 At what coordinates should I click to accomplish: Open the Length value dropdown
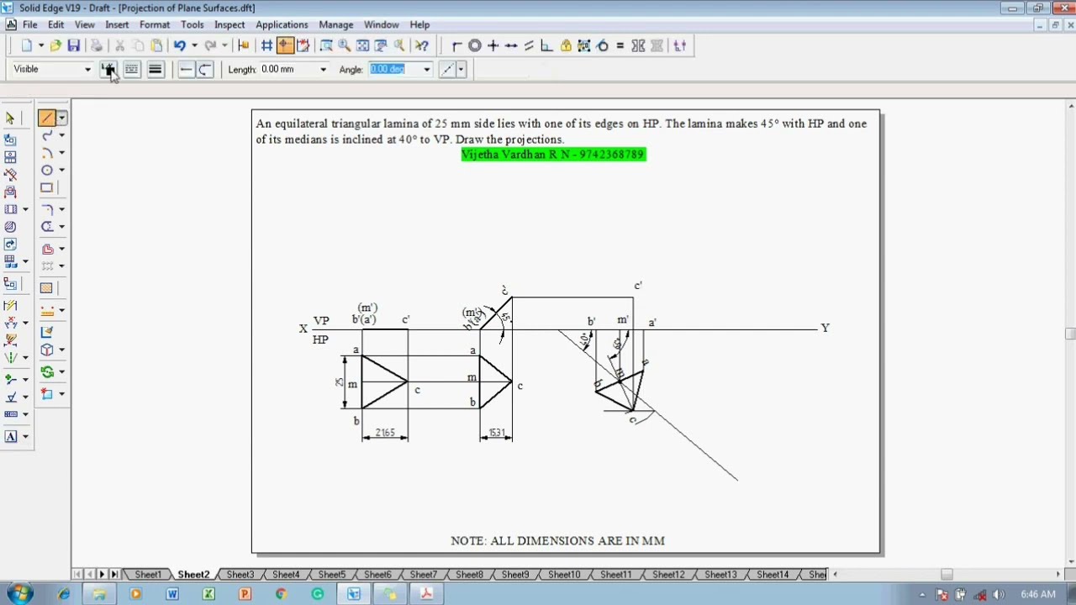323,70
